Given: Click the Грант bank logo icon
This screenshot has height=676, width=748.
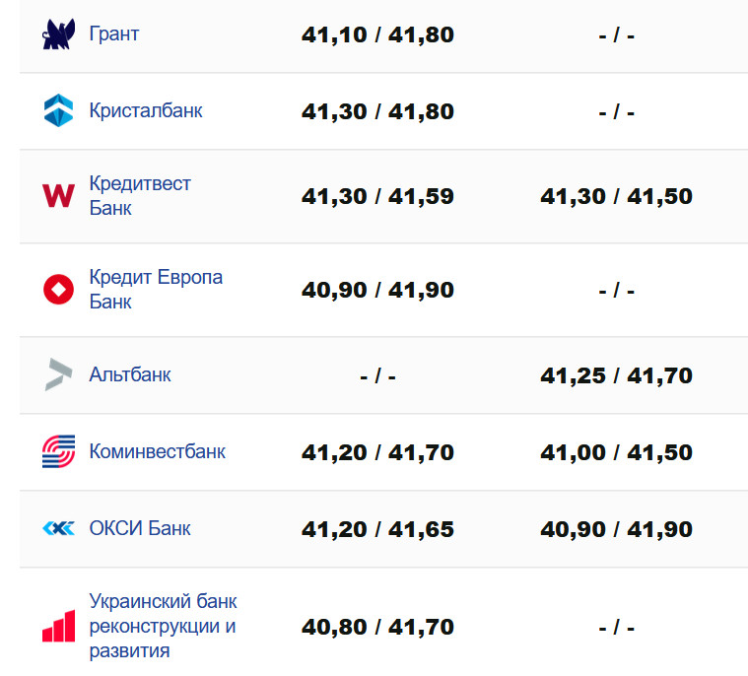Looking at the screenshot, I should point(58,34).
